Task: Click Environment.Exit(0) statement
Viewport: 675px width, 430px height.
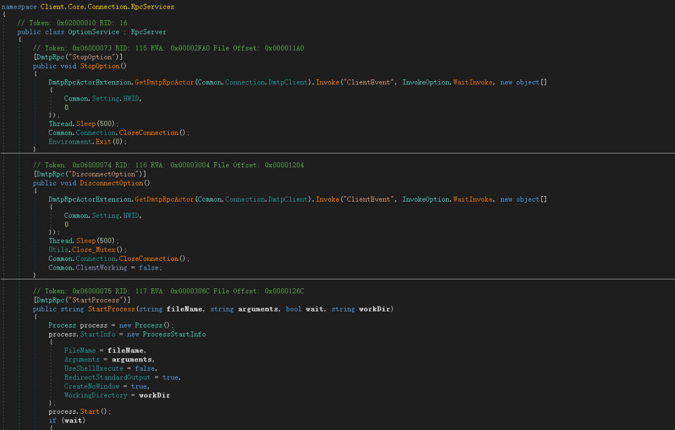Action: click(x=87, y=142)
